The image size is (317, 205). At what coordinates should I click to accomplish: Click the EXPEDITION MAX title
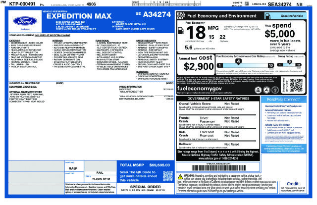(79, 16)
